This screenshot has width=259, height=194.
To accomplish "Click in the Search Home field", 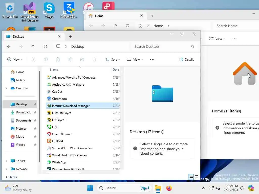I will coord(236,26).
